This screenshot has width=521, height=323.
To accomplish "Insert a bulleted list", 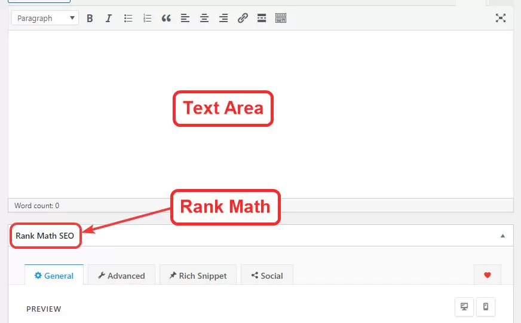I will 128,18.
